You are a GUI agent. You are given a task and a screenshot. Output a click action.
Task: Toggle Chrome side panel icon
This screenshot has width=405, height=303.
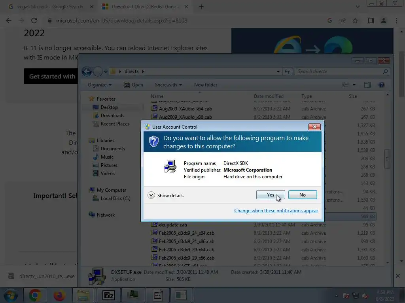pos(371,21)
